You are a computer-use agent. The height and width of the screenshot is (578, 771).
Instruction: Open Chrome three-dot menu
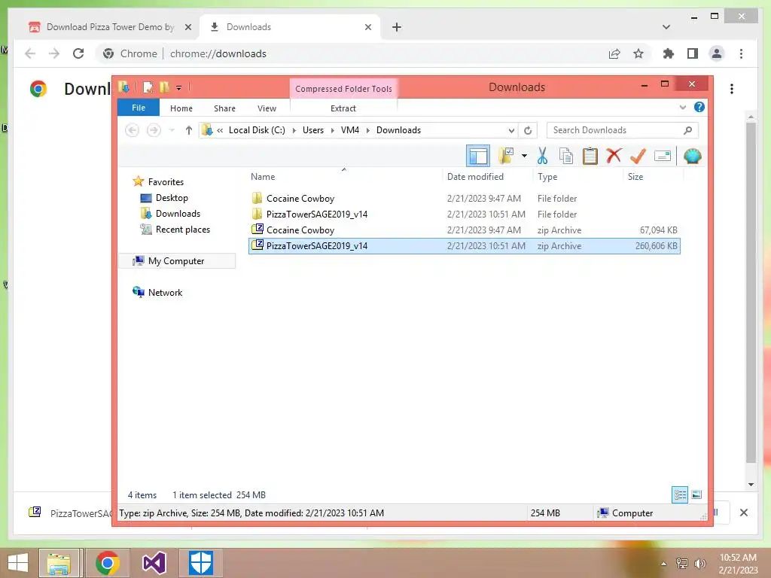[741, 53]
